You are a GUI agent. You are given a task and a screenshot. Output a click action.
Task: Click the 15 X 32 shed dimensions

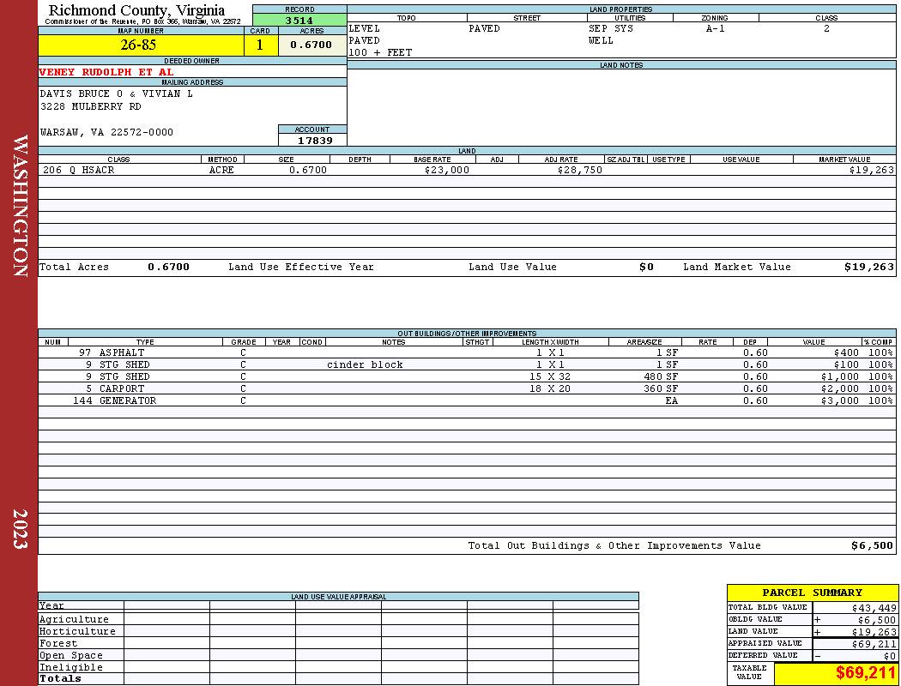click(x=550, y=376)
